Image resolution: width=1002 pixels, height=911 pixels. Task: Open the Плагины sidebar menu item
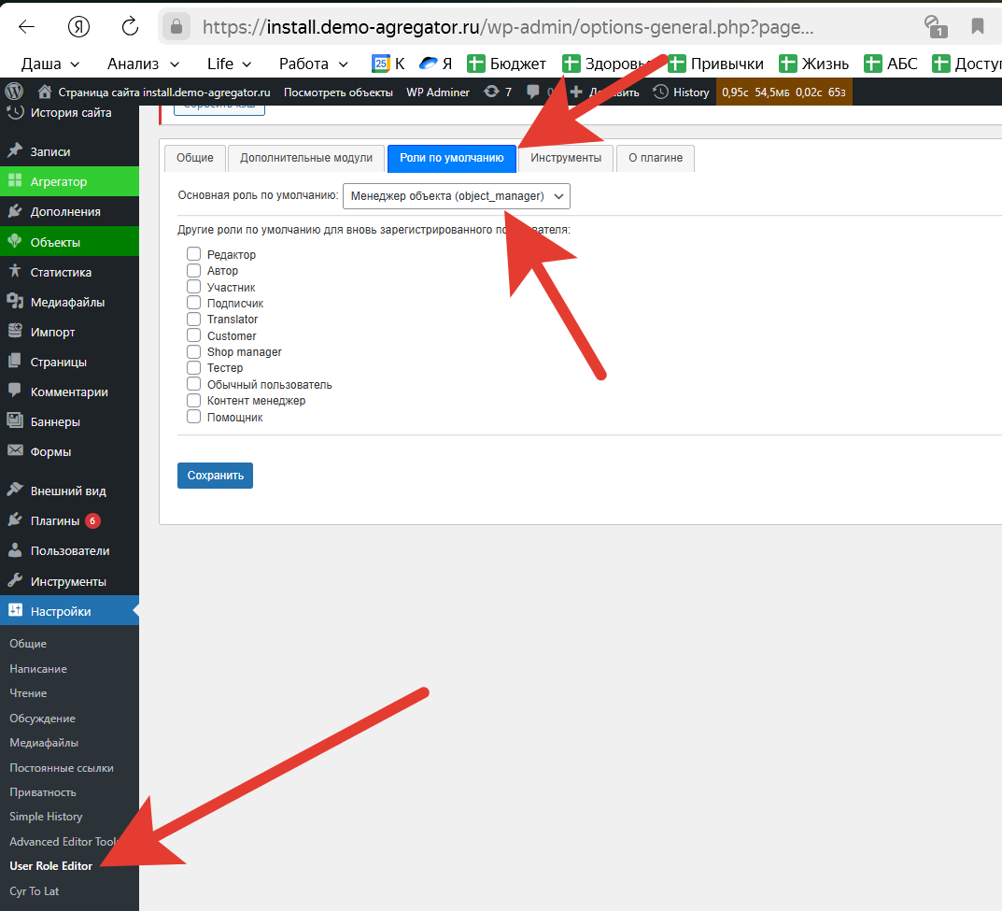pyautogui.click(x=55, y=521)
